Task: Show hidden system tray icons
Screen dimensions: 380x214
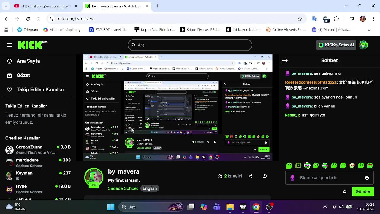Action: coord(325,207)
